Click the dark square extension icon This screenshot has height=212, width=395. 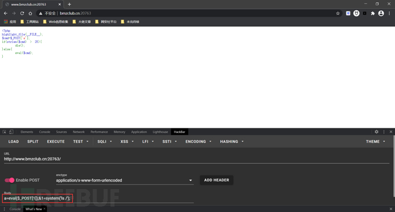click(365, 13)
